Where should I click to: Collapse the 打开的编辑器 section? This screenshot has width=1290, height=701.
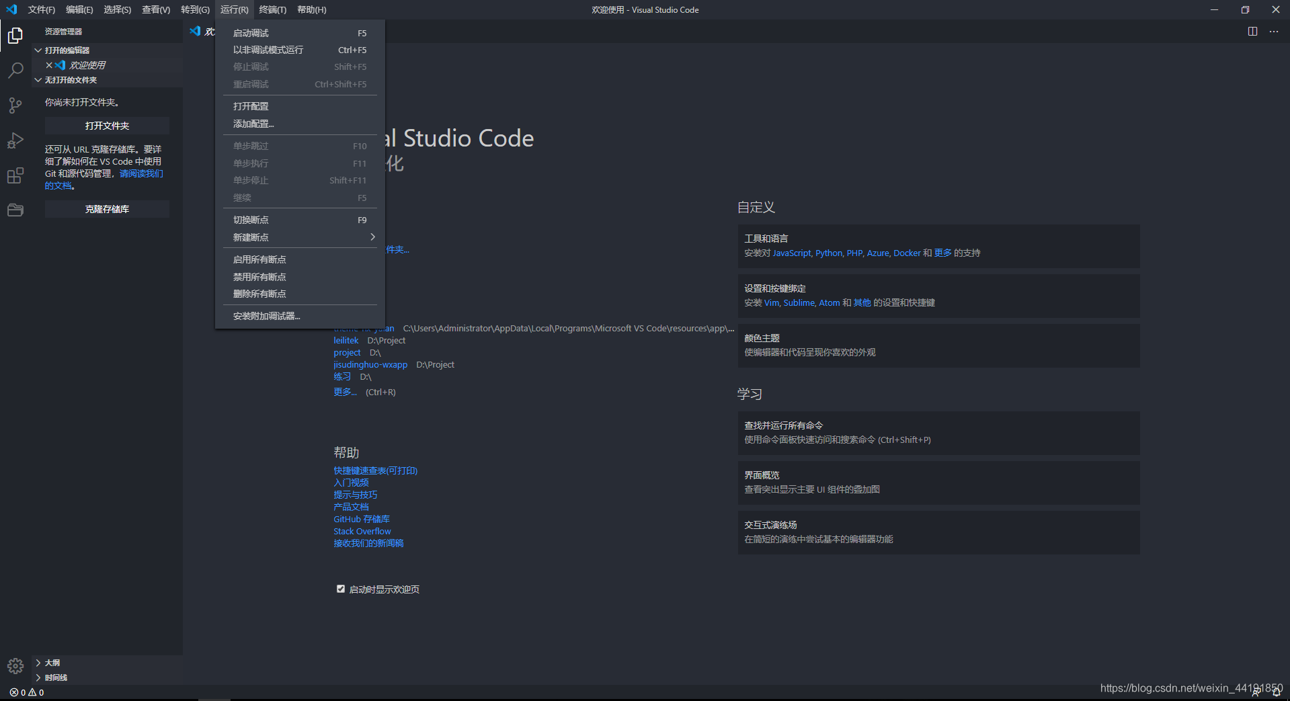[x=64, y=50]
